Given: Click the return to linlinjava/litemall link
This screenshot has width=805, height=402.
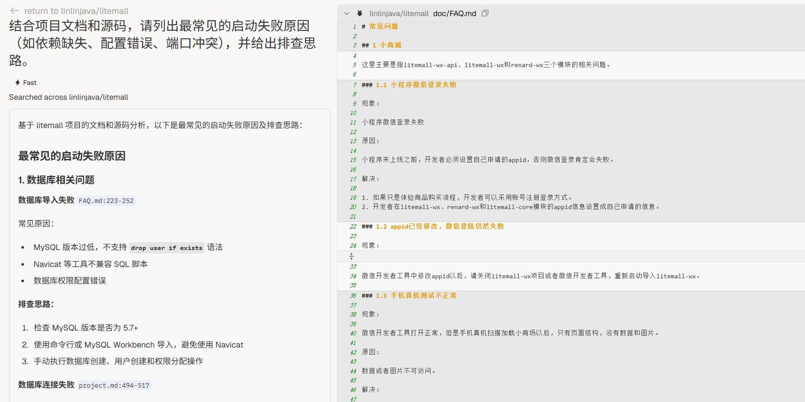Looking at the screenshot, I should pyautogui.click(x=76, y=11).
